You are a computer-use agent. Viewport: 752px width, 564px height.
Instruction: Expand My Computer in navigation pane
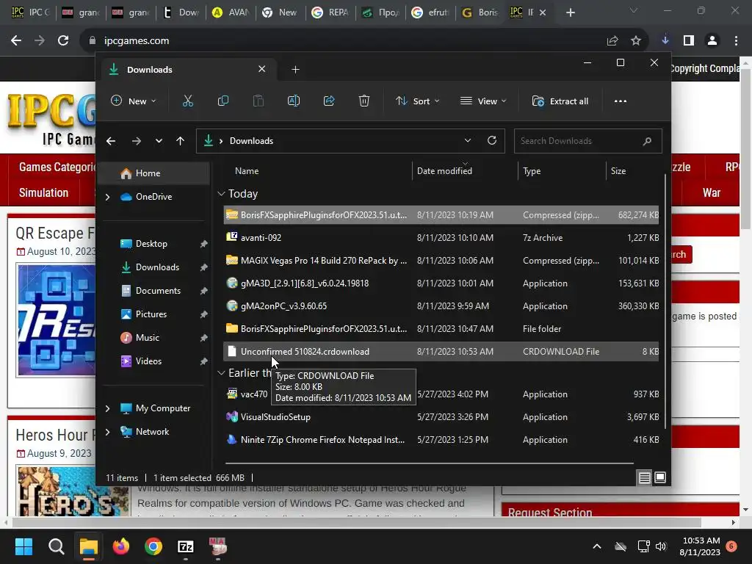coord(107,408)
